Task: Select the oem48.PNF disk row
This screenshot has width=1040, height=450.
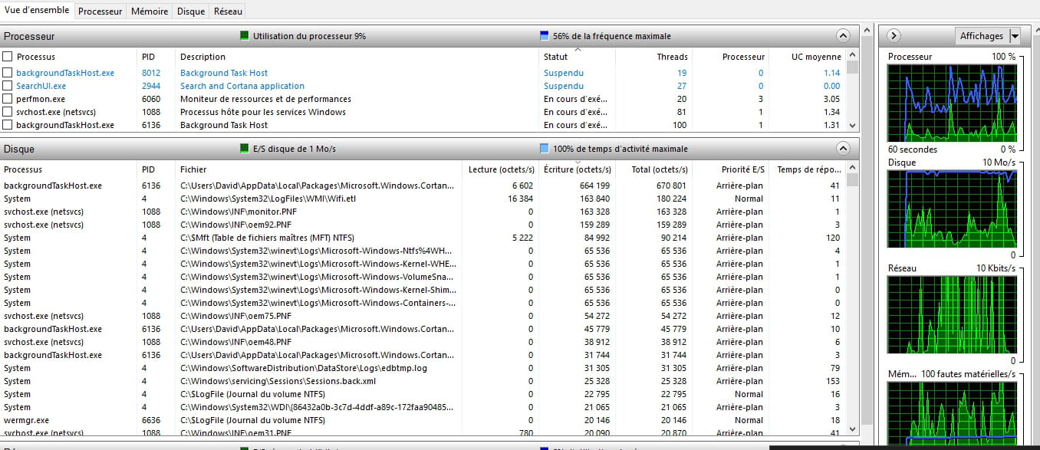Action: click(423, 342)
